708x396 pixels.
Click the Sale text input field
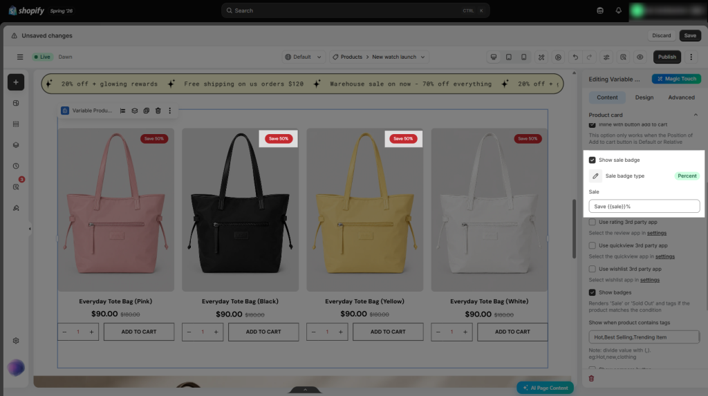tap(644, 207)
